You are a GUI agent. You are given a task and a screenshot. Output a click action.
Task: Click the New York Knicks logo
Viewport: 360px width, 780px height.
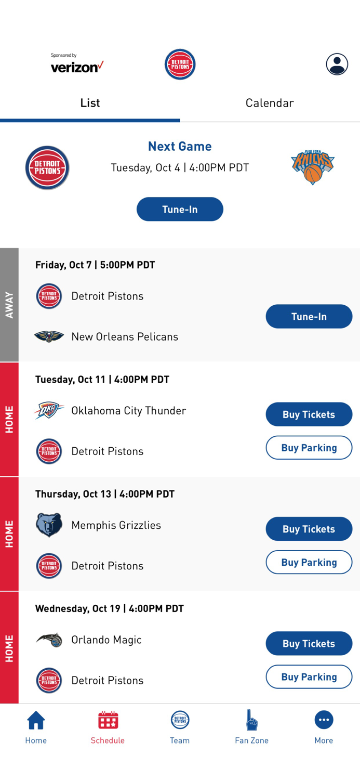(x=313, y=167)
